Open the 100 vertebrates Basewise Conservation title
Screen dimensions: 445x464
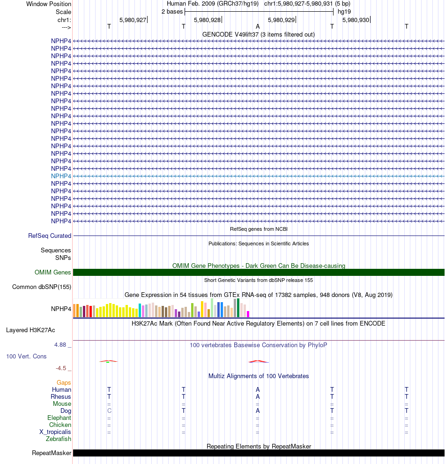coord(259,345)
